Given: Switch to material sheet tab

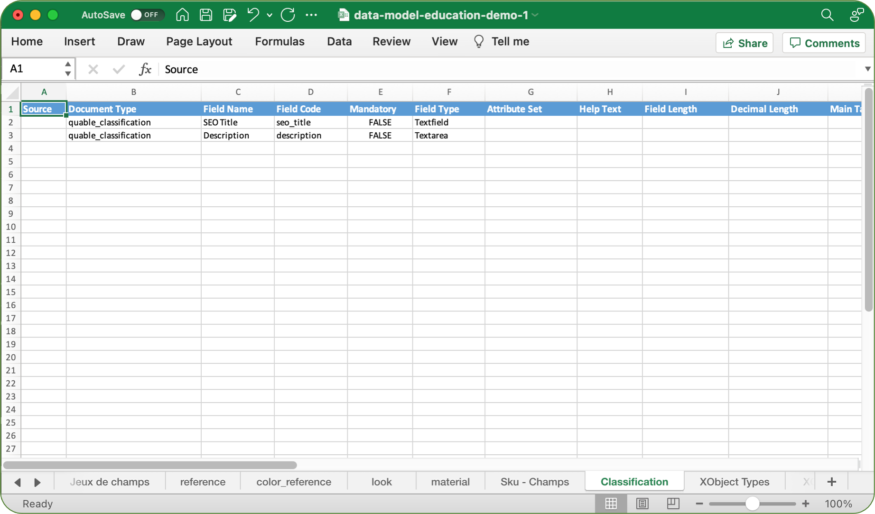Looking at the screenshot, I should coord(450,482).
